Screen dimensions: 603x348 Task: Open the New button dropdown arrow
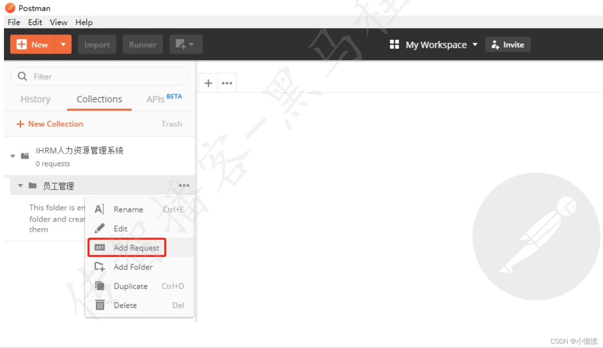pos(63,44)
